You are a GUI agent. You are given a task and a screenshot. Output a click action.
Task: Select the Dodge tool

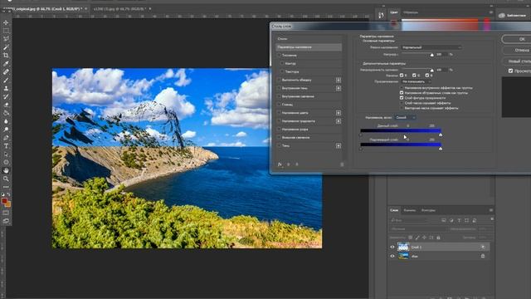pos(6,130)
